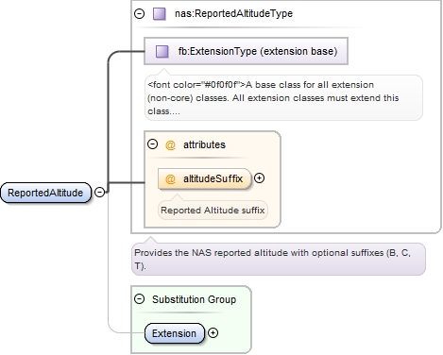Open the Extension element node
Viewport: 443px width, 355px height.
click(175, 333)
